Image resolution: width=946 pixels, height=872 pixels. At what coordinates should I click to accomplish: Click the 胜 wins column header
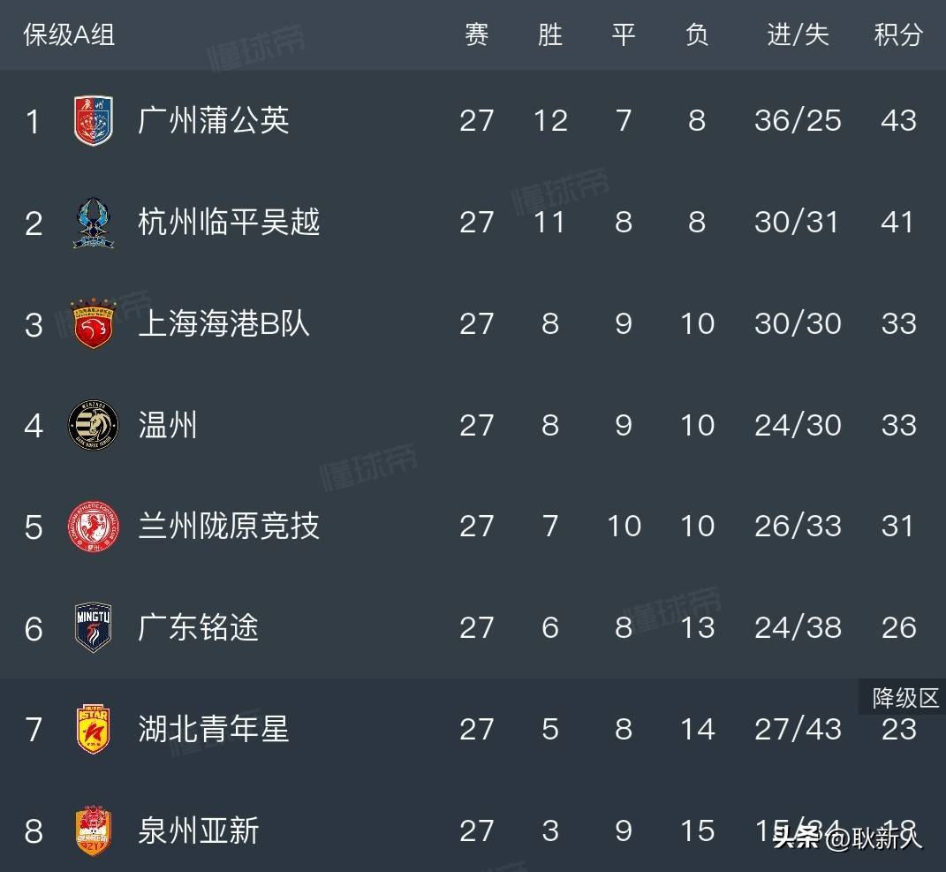click(549, 34)
